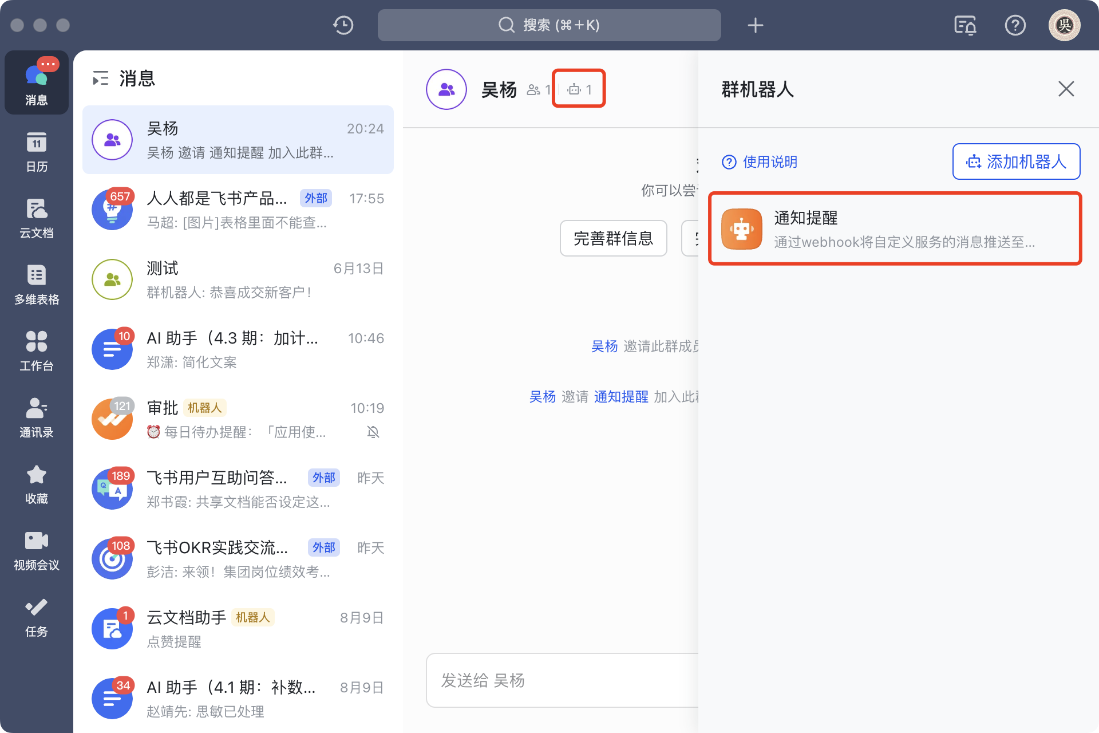Viewport: 1099px width, 733px height.
Task: Open 飞书用户互助问答 conversation
Action: click(238, 489)
